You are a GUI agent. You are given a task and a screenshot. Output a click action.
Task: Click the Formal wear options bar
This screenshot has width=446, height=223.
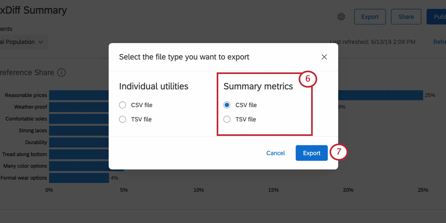click(79, 178)
